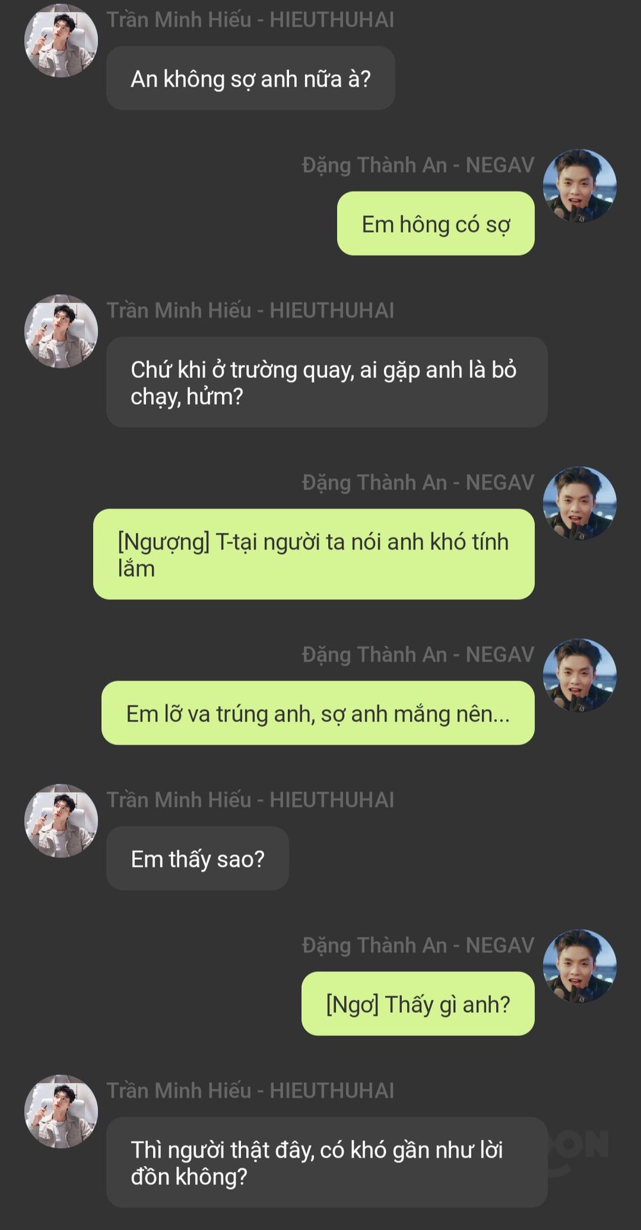Select the green '[Ngơ] Thấy gì anh?' bubble

point(418,1004)
